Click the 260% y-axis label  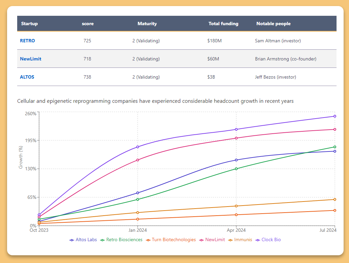pyautogui.click(x=31, y=114)
